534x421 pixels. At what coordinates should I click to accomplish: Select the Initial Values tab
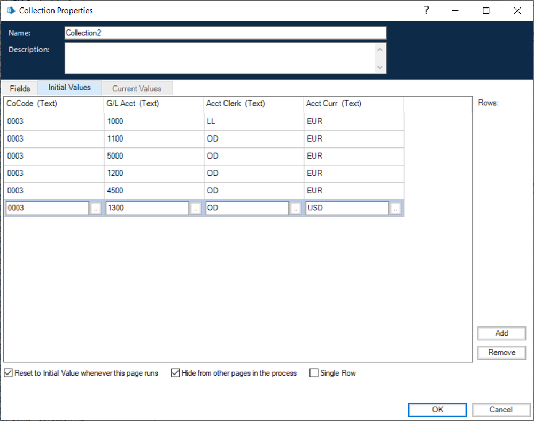pyautogui.click(x=69, y=88)
